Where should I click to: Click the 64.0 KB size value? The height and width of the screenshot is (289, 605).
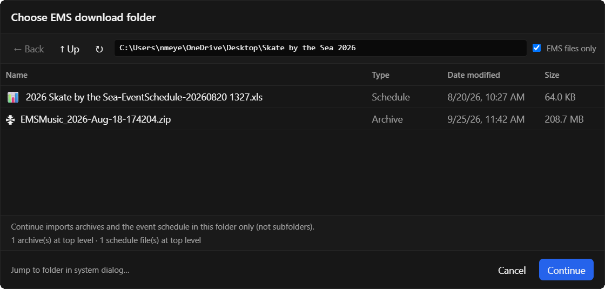tap(560, 97)
